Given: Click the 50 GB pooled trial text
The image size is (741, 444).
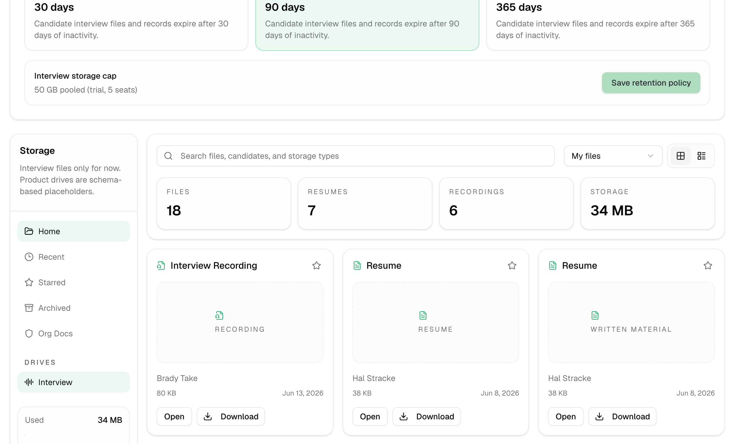Looking at the screenshot, I should pos(86,90).
